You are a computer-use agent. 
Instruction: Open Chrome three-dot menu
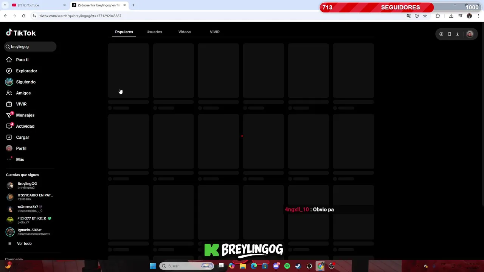point(478,16)
